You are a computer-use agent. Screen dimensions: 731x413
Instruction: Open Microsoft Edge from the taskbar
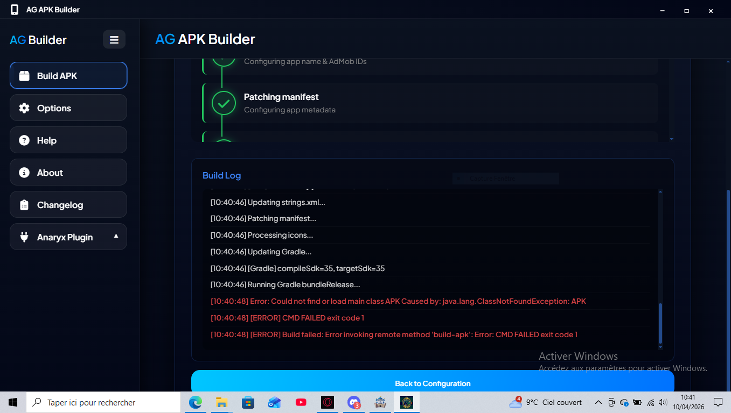[195, 402]
